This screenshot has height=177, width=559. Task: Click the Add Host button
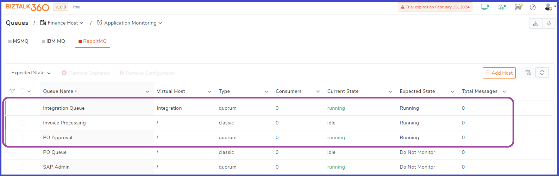click(499, 73)
